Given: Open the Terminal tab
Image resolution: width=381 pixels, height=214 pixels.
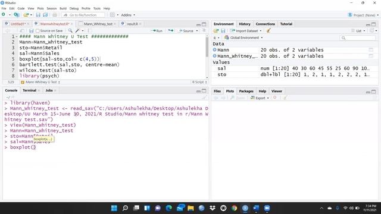Looking at the screenshot, I should [x=29, y=90].
